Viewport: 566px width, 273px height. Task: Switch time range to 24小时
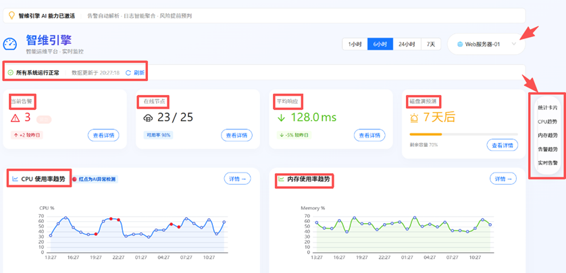[x=407, y=44]
